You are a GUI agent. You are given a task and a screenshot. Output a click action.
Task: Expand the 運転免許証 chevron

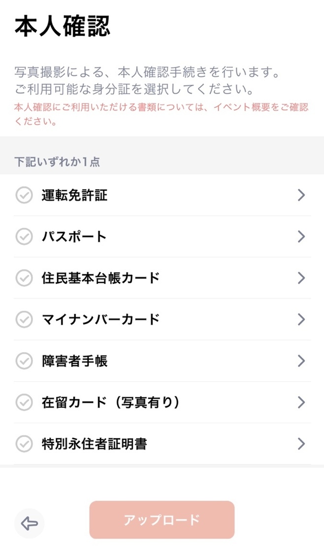click(x=301, y=195)
